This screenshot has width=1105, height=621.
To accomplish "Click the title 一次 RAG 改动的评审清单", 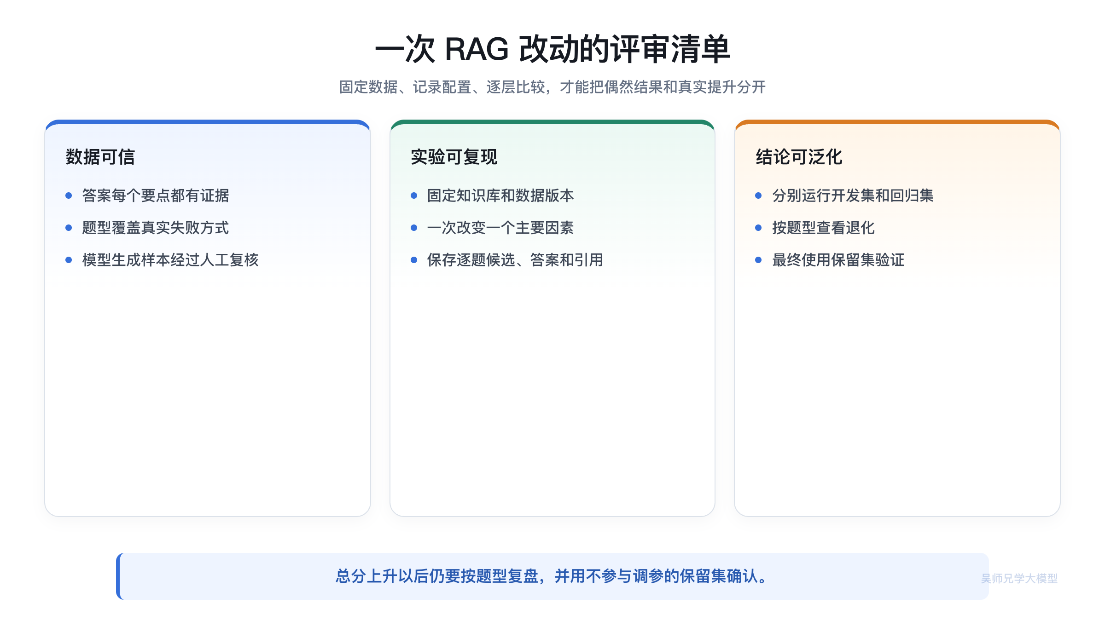I will (552, 49).
